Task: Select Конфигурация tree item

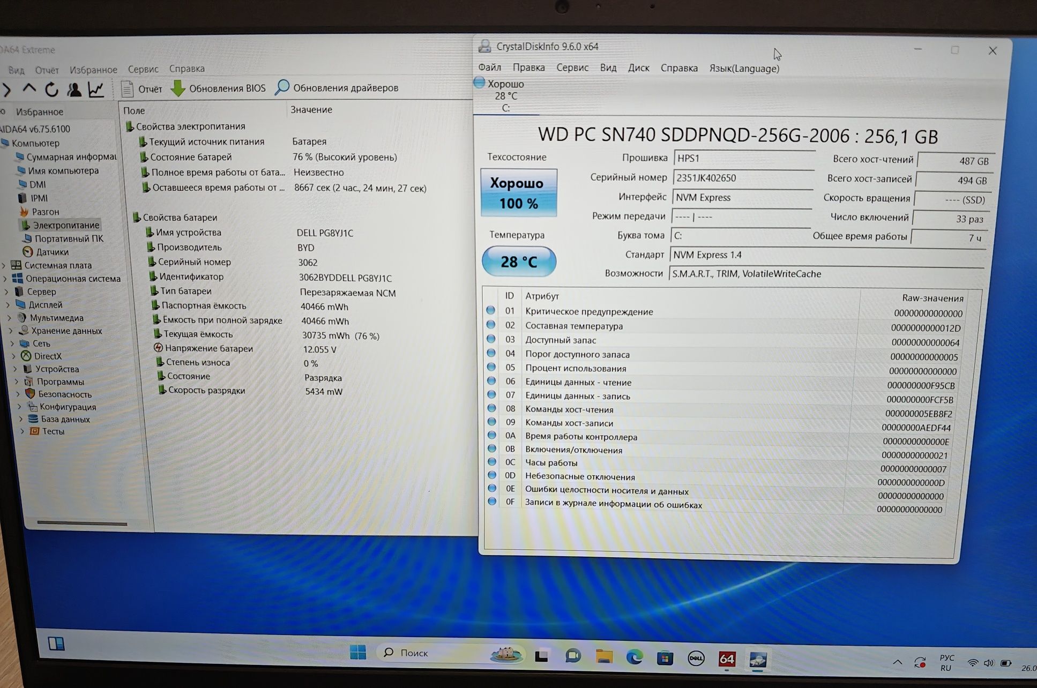Action: pos(62,407)
